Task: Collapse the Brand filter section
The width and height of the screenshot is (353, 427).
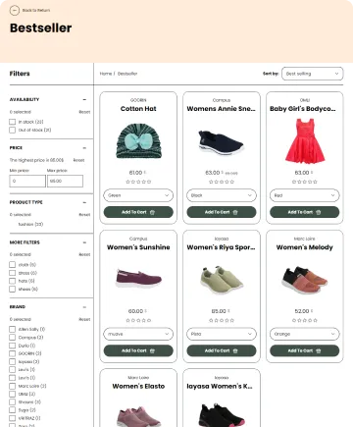Action: [84, 307]
